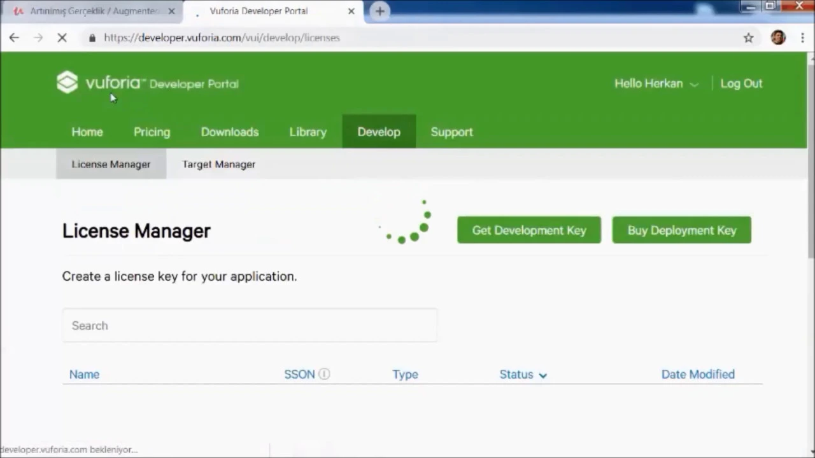Open the Chrome profile avatar

[x=778, y=38]
